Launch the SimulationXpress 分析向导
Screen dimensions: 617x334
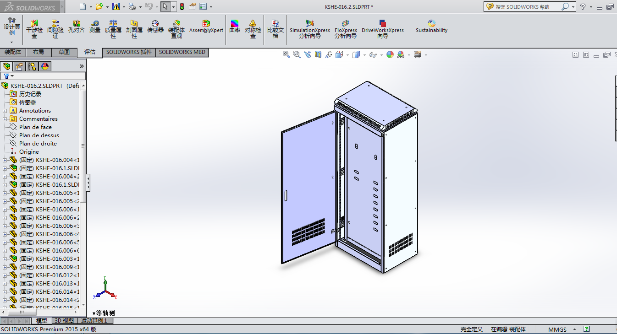pyautogui.click(x=309, y=27)
